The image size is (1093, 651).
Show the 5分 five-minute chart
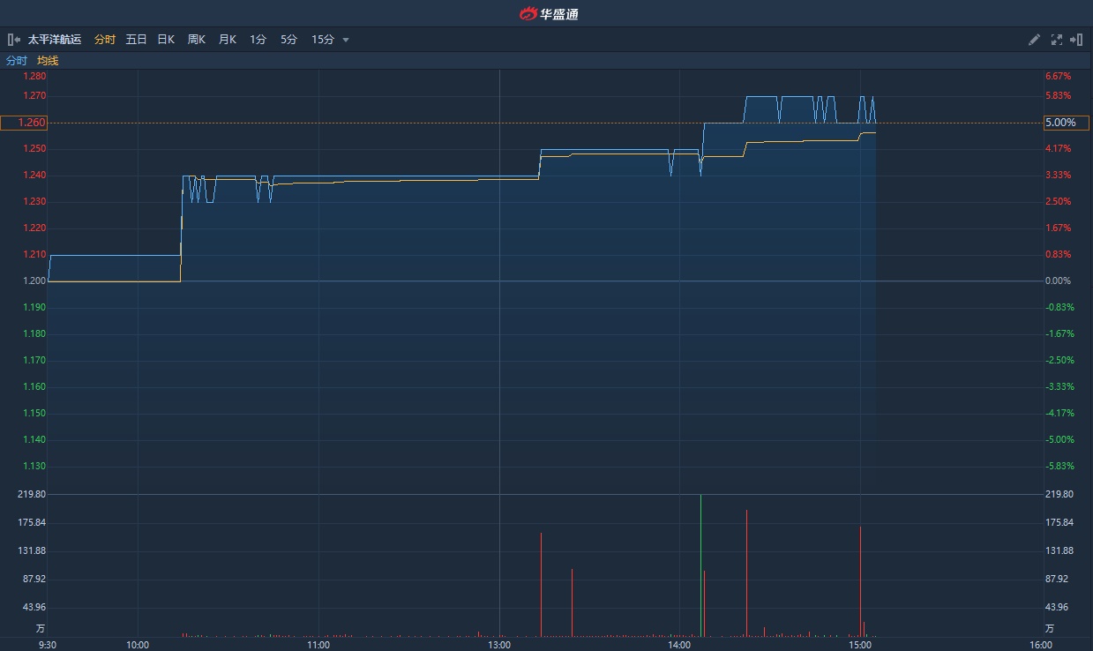(288, 40)
